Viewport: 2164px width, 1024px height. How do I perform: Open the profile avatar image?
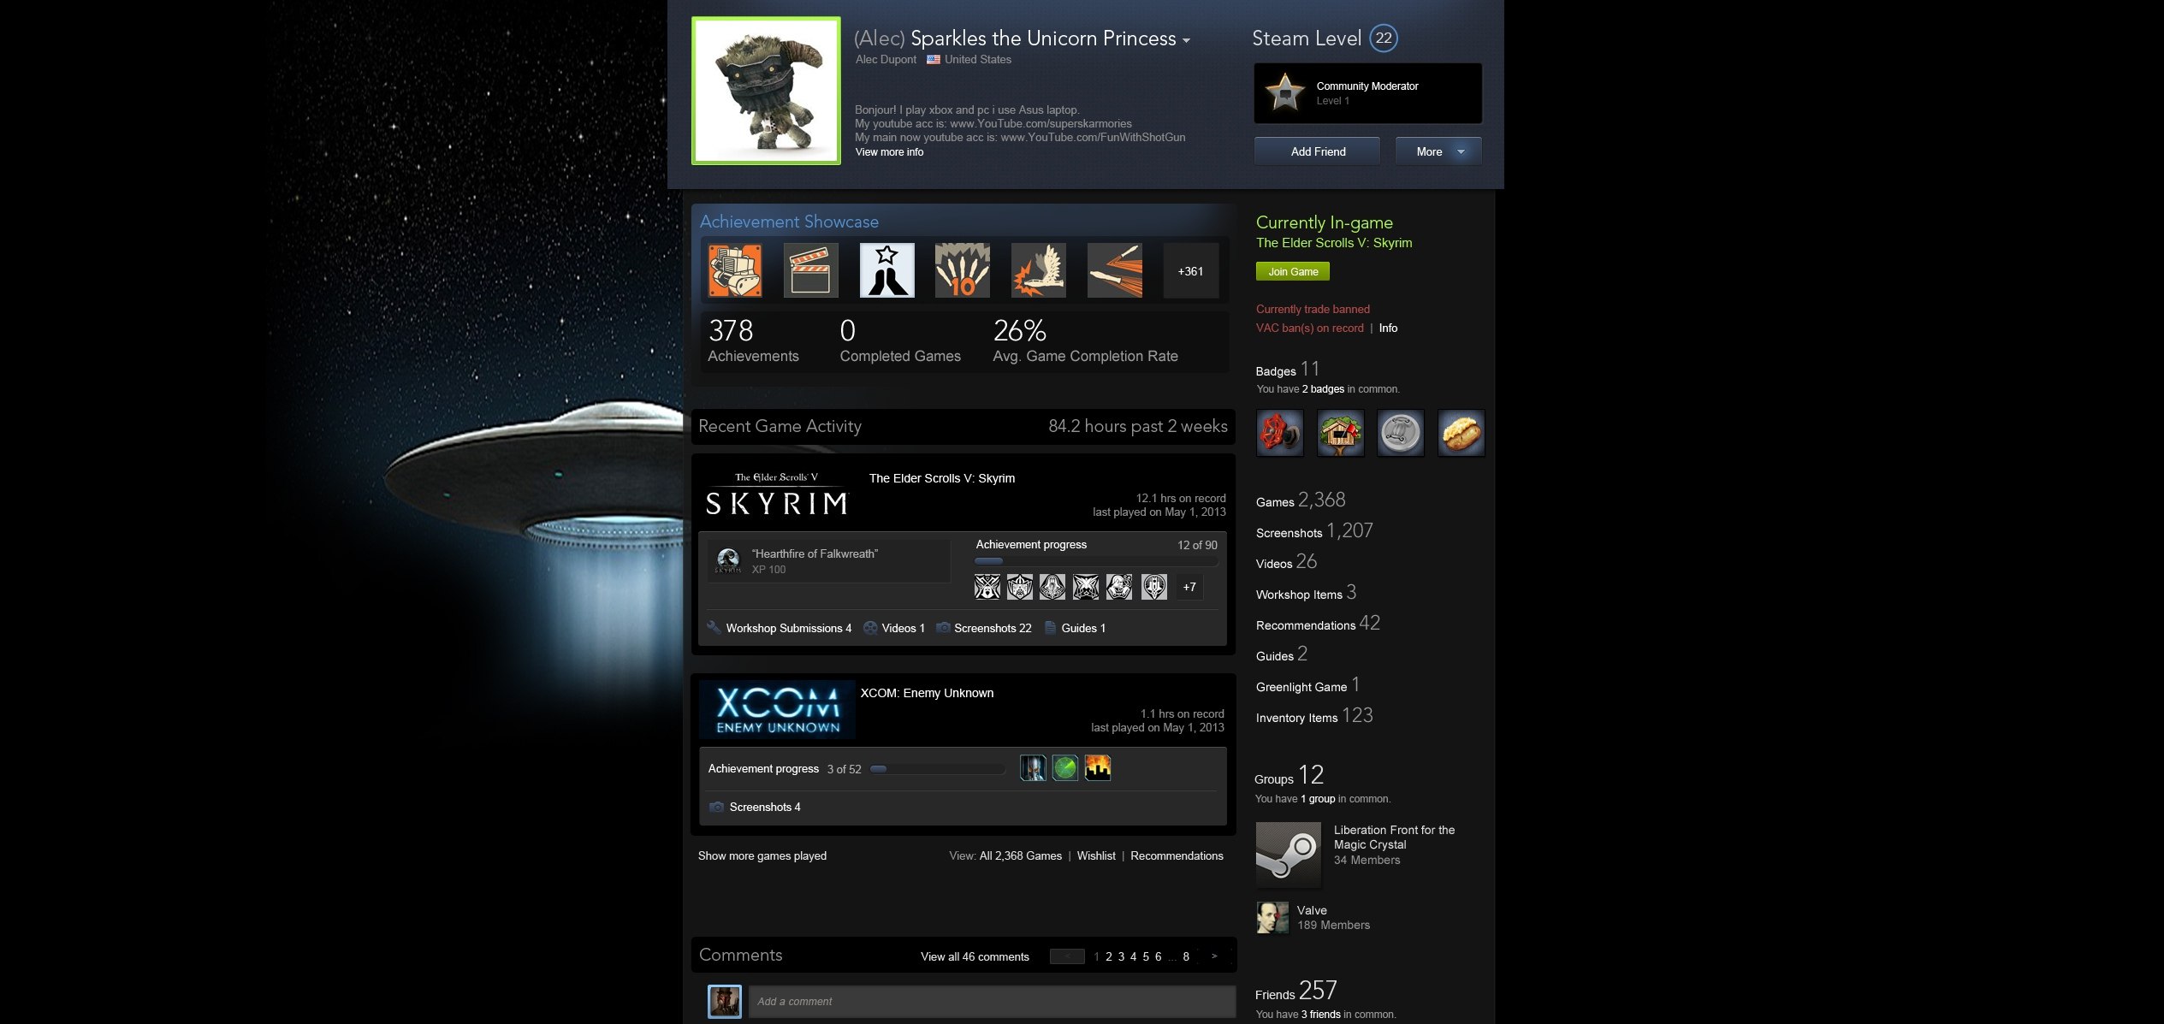(766, 91)
